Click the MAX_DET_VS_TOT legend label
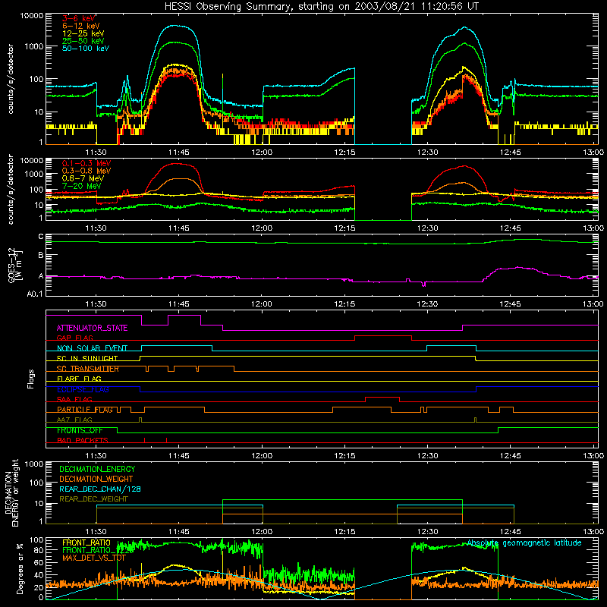 pos(94,558)
